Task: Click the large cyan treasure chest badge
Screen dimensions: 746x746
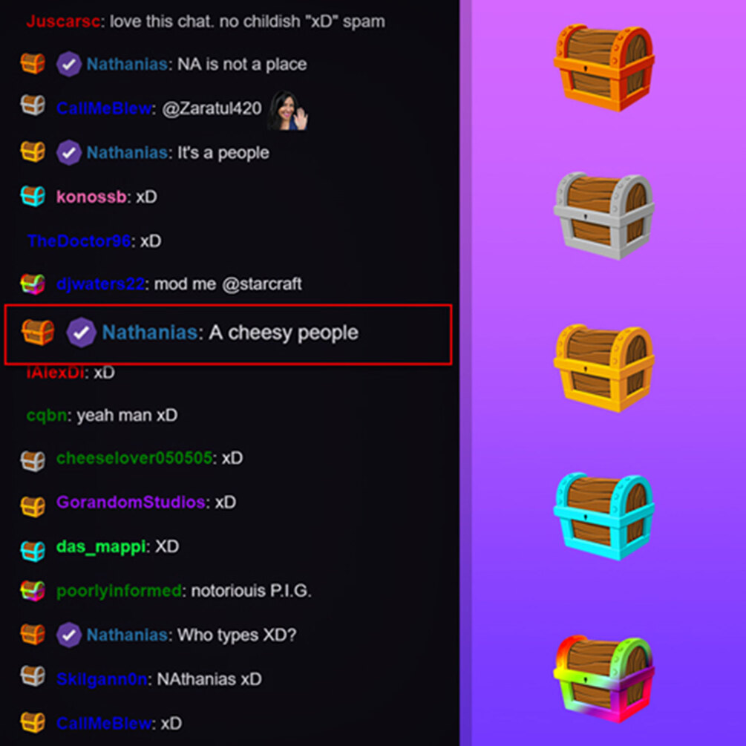Action: click(x=603, y=516)
